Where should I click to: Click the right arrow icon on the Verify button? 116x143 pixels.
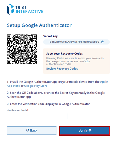tap(90, 130)
